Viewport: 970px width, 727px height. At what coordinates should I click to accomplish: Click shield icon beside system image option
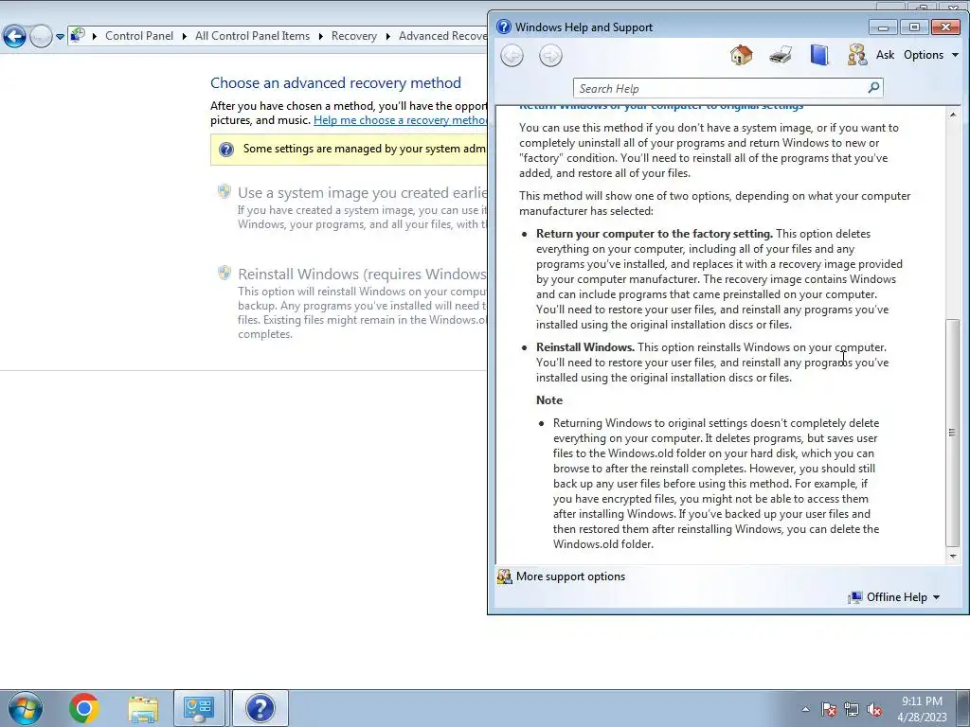(x=224, y=191)
